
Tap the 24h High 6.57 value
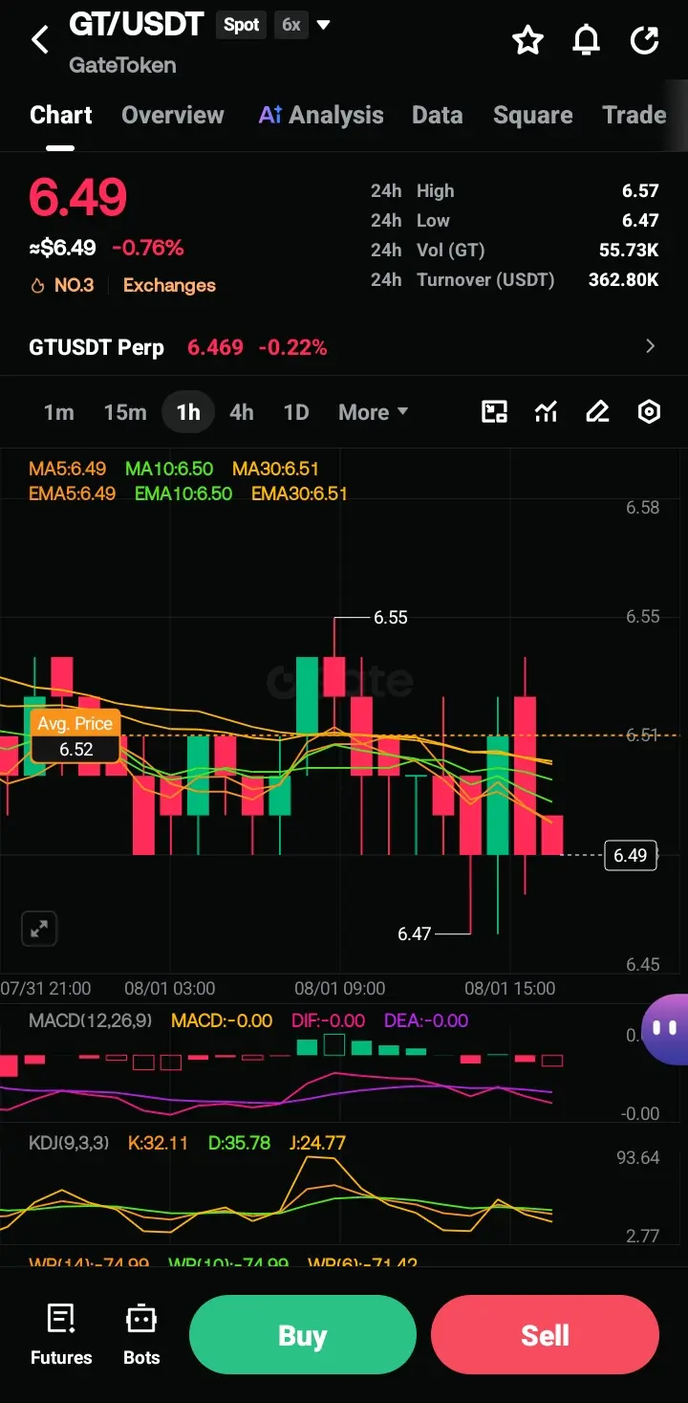point(640,190)
